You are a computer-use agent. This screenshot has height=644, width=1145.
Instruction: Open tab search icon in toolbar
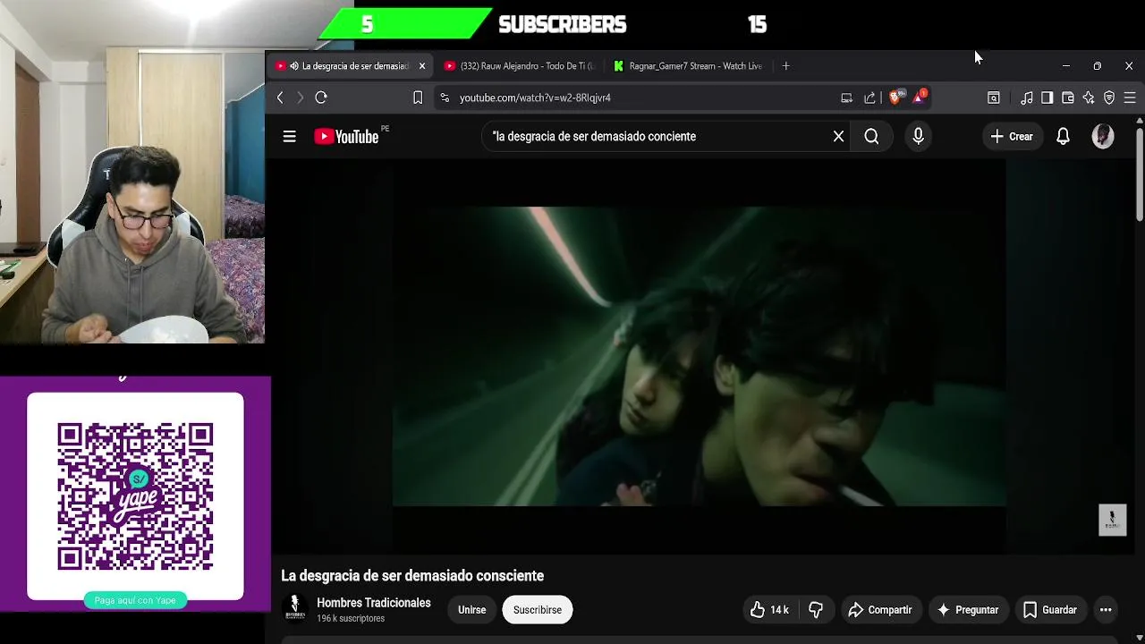[993, 97]
